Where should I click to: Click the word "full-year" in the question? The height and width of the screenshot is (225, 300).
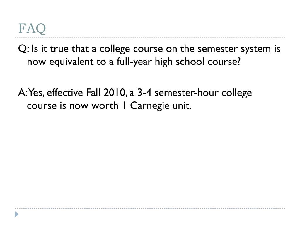pos(134,62)
